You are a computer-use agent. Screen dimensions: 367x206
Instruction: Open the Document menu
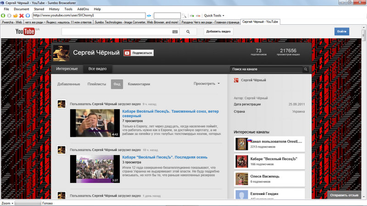[21, 9]
